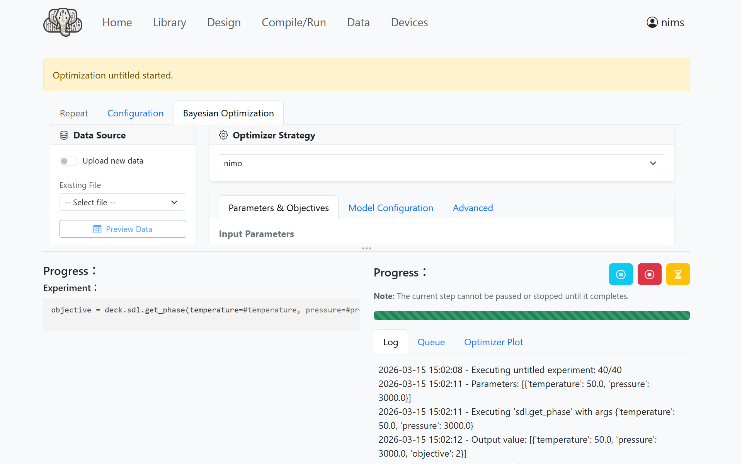The image size is (742, 464).
Task: Click the Optimizer Strategy gear icon
Action: (x=223, y=135)
